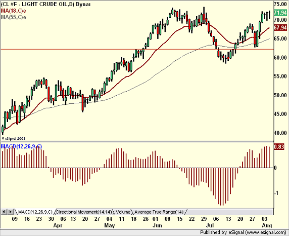
Task: Click the MACD(12,26,9,C) study label
Action: pos(21,146)
